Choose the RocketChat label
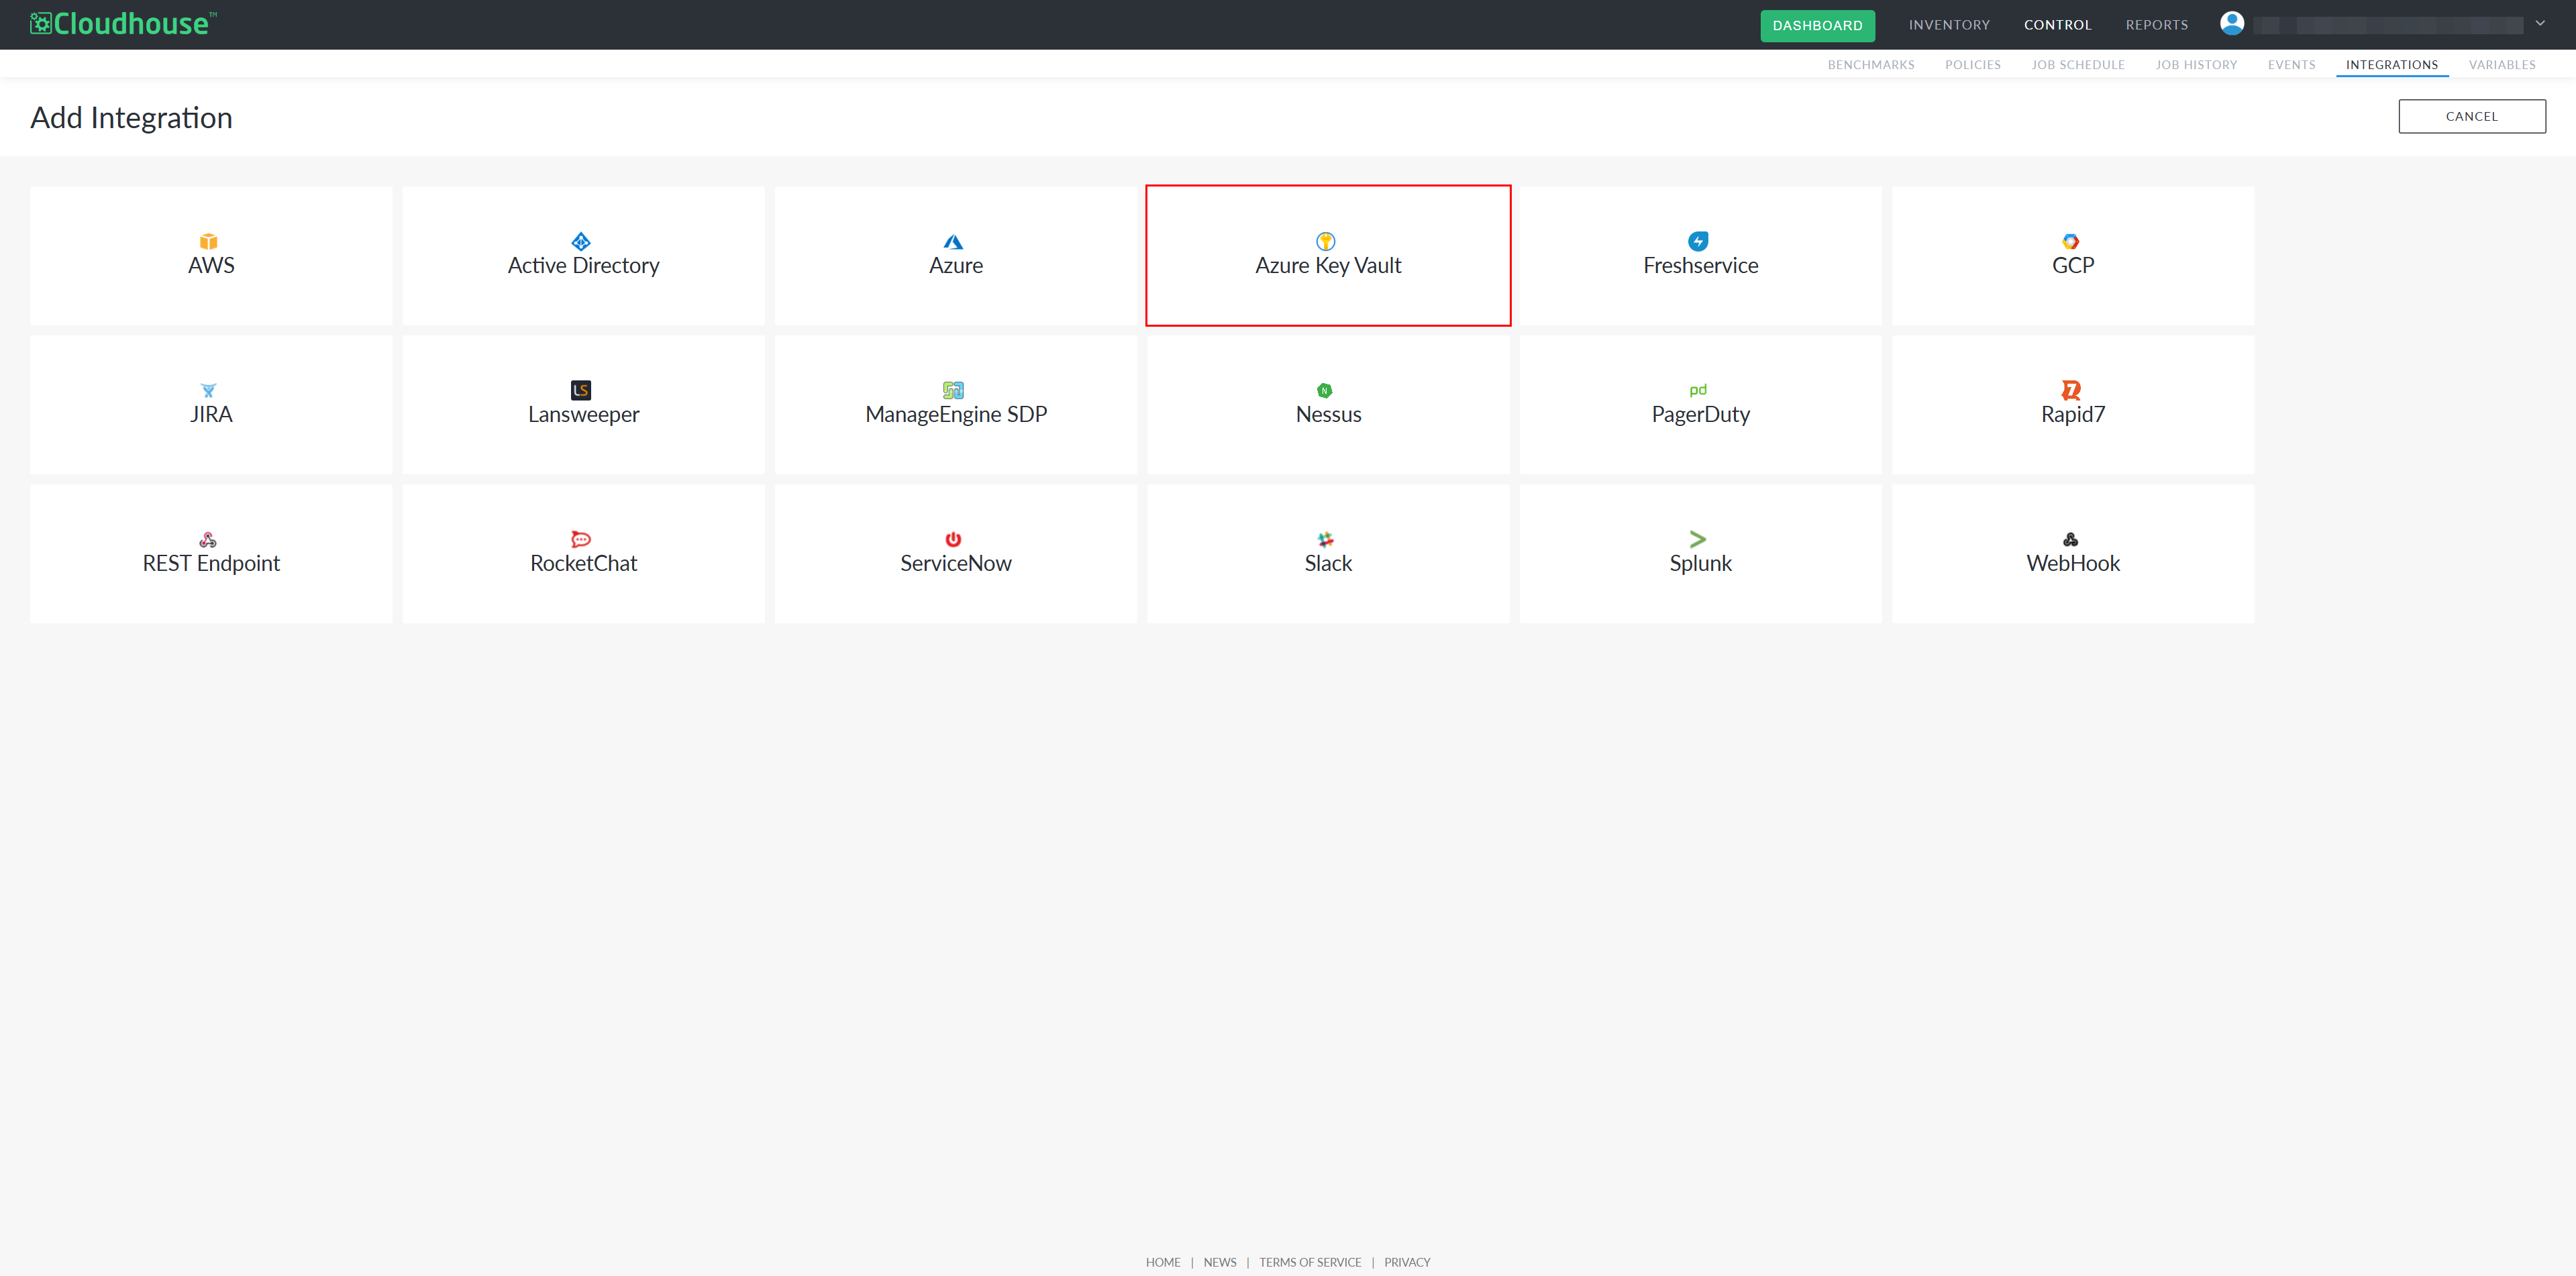 tap(583, 564)
